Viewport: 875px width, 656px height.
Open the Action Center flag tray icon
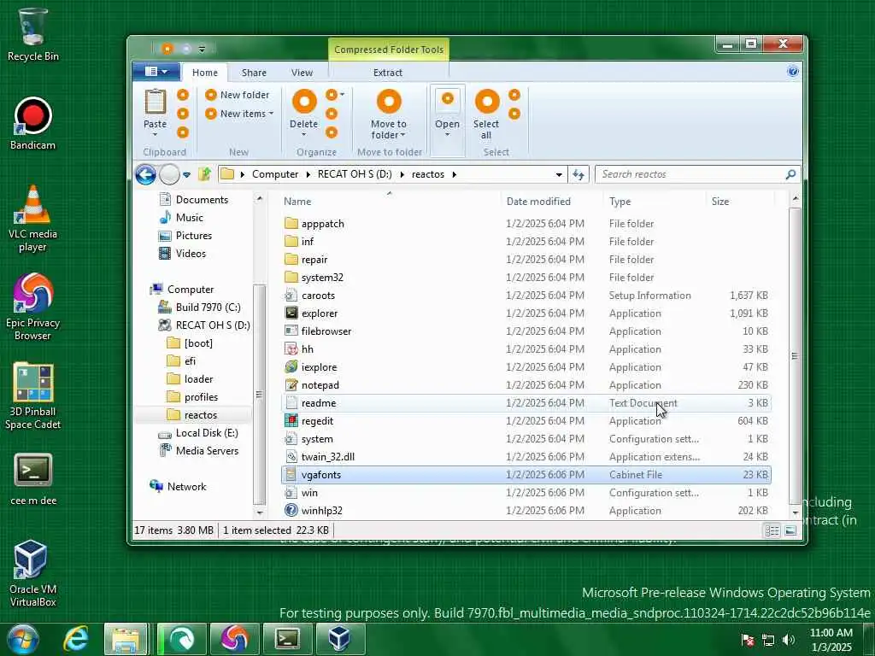click(748, 641)
